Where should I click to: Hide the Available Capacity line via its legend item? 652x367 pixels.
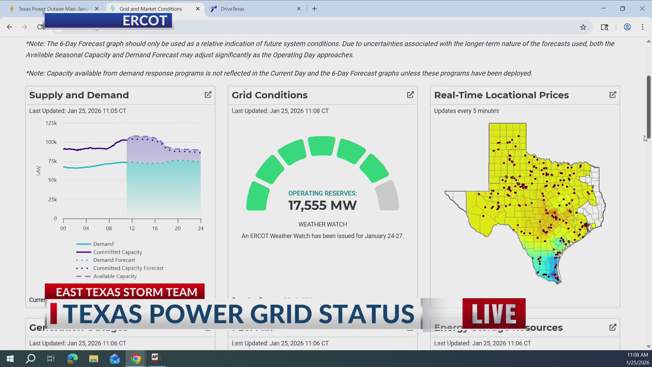[x=115, y=276]
